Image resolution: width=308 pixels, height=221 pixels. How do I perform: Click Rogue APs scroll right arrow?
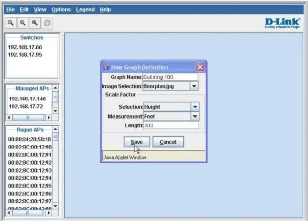48,213
